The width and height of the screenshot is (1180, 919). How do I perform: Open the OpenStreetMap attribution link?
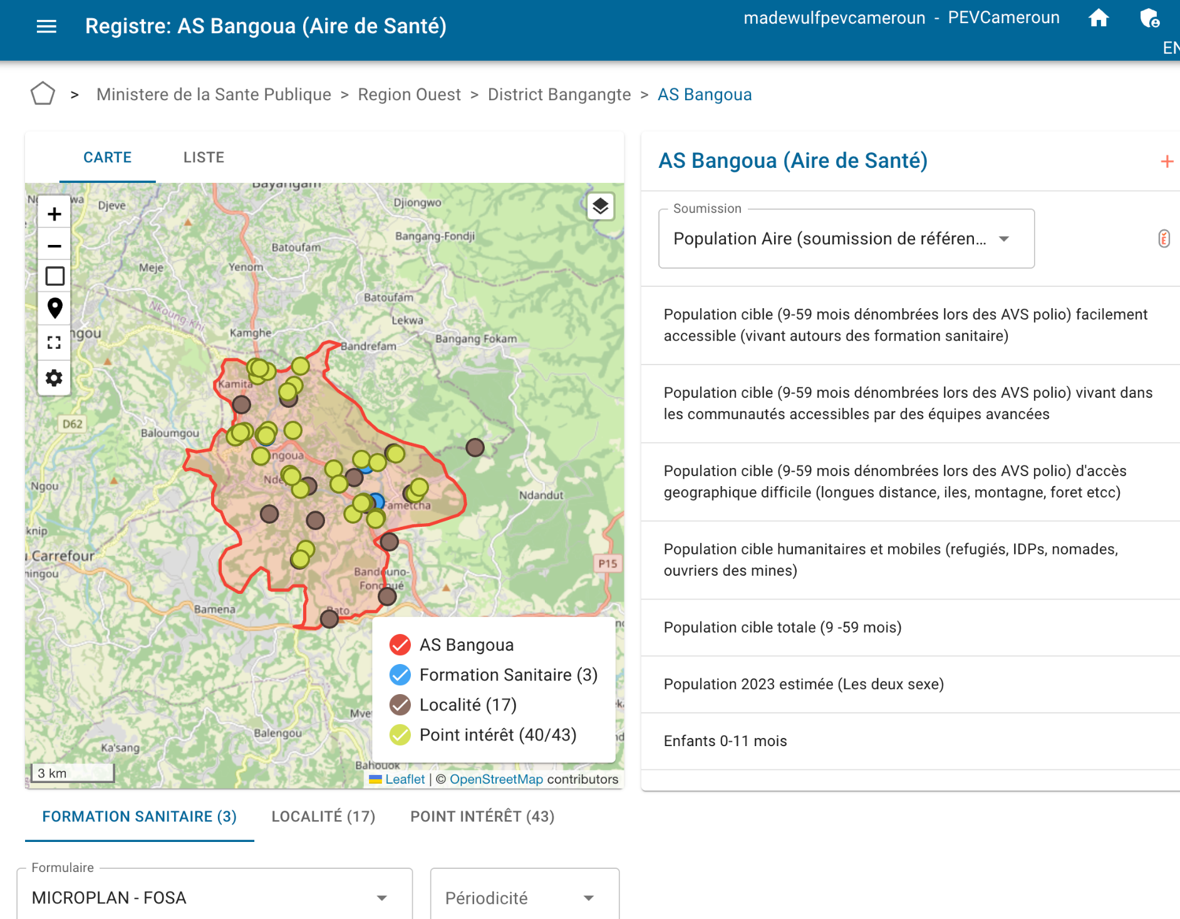(x=496, y=779)
